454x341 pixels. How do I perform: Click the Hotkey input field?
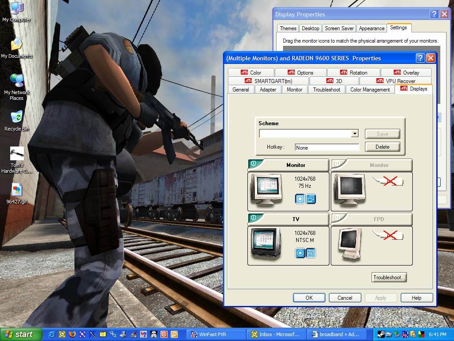pos(327,147)
